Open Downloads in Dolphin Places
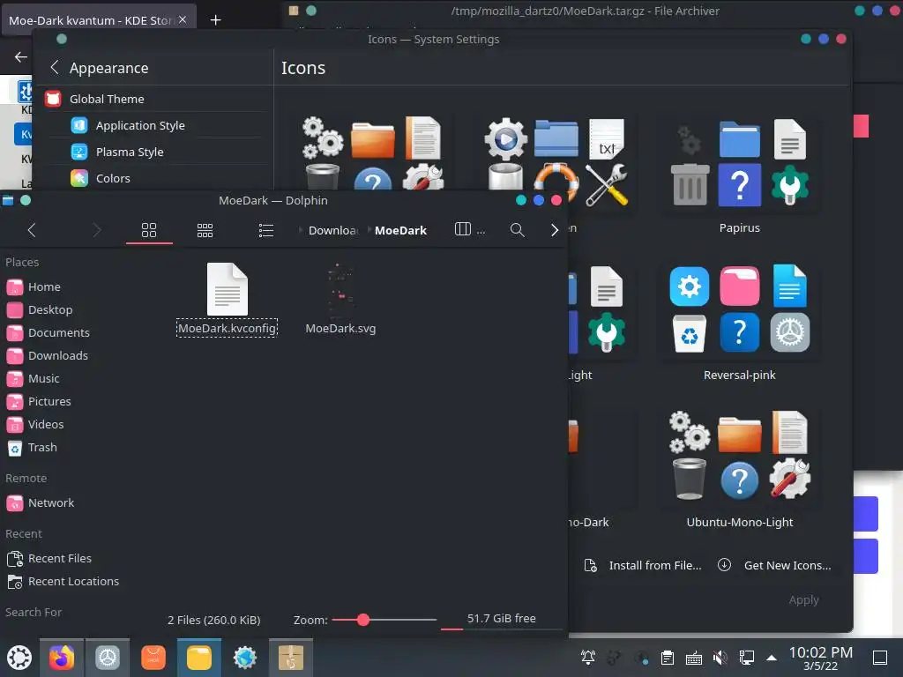This screenshot has height=677, width=903. click(58, 356)
